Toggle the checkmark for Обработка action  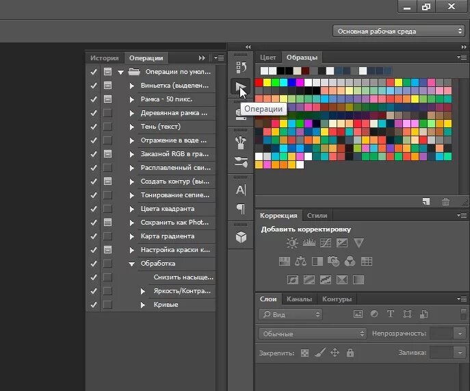pyautogui.click(x=94, y=264)
